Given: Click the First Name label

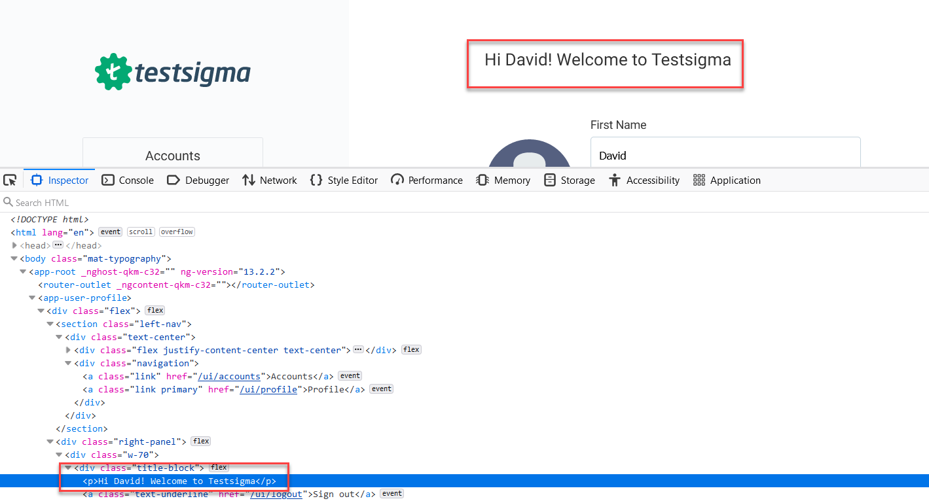Looking at the screenshot, I should [x=618, y=125].
